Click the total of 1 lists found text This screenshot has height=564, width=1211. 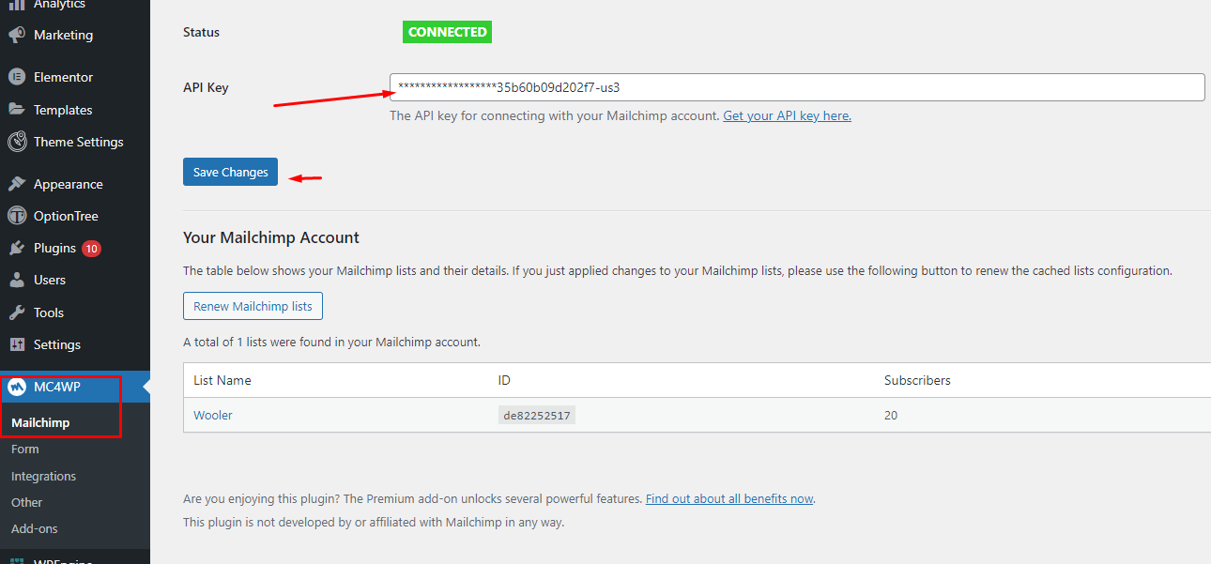click(331, 342)
